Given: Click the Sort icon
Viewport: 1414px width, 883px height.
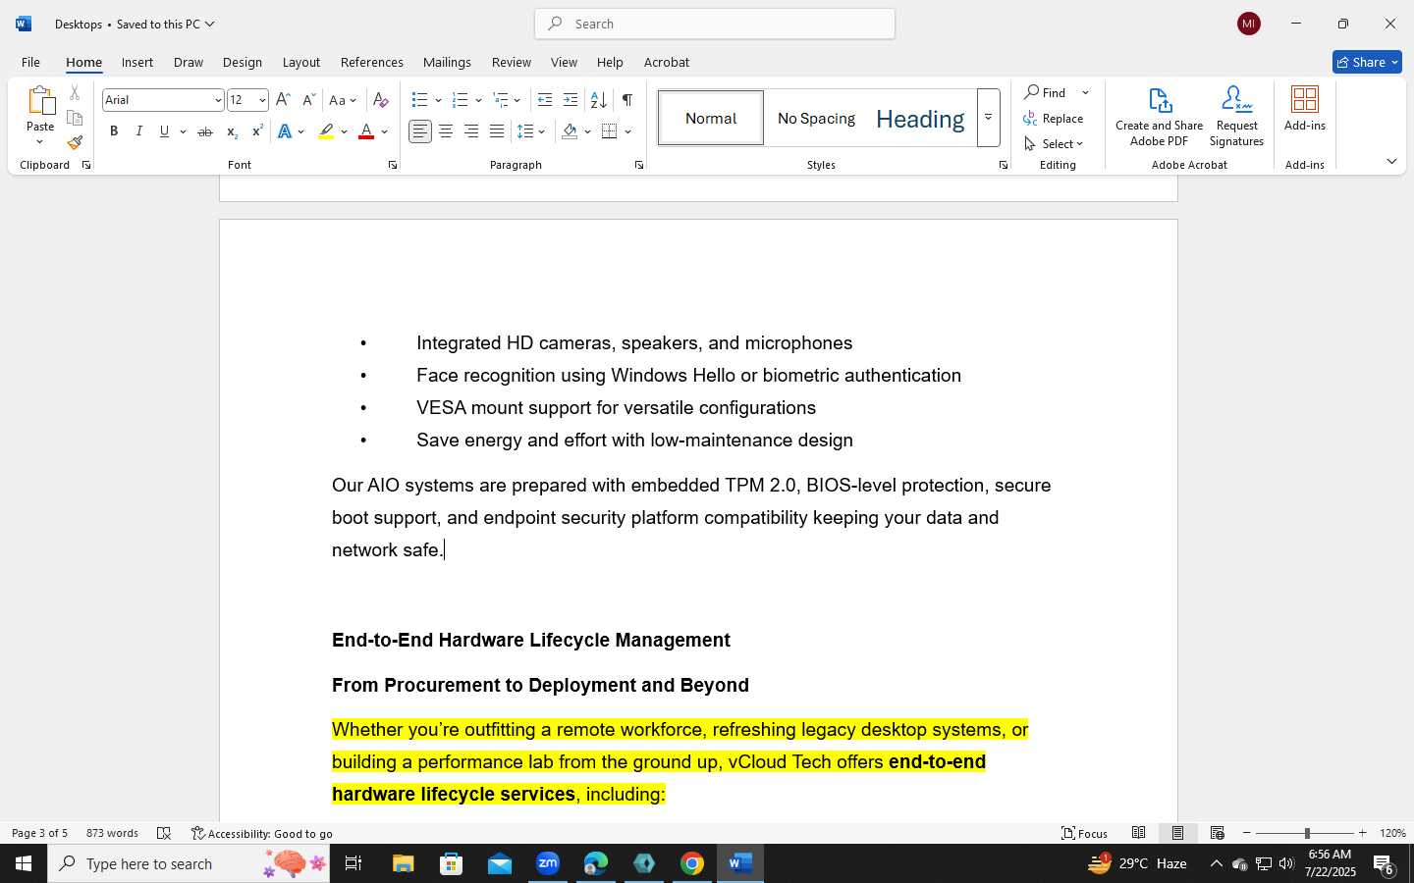Looking at the screenshot, I should point(598,100).
